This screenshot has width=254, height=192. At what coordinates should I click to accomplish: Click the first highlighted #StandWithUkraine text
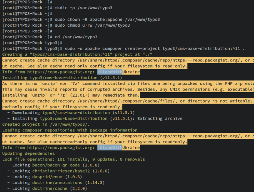tap(110, 72)
